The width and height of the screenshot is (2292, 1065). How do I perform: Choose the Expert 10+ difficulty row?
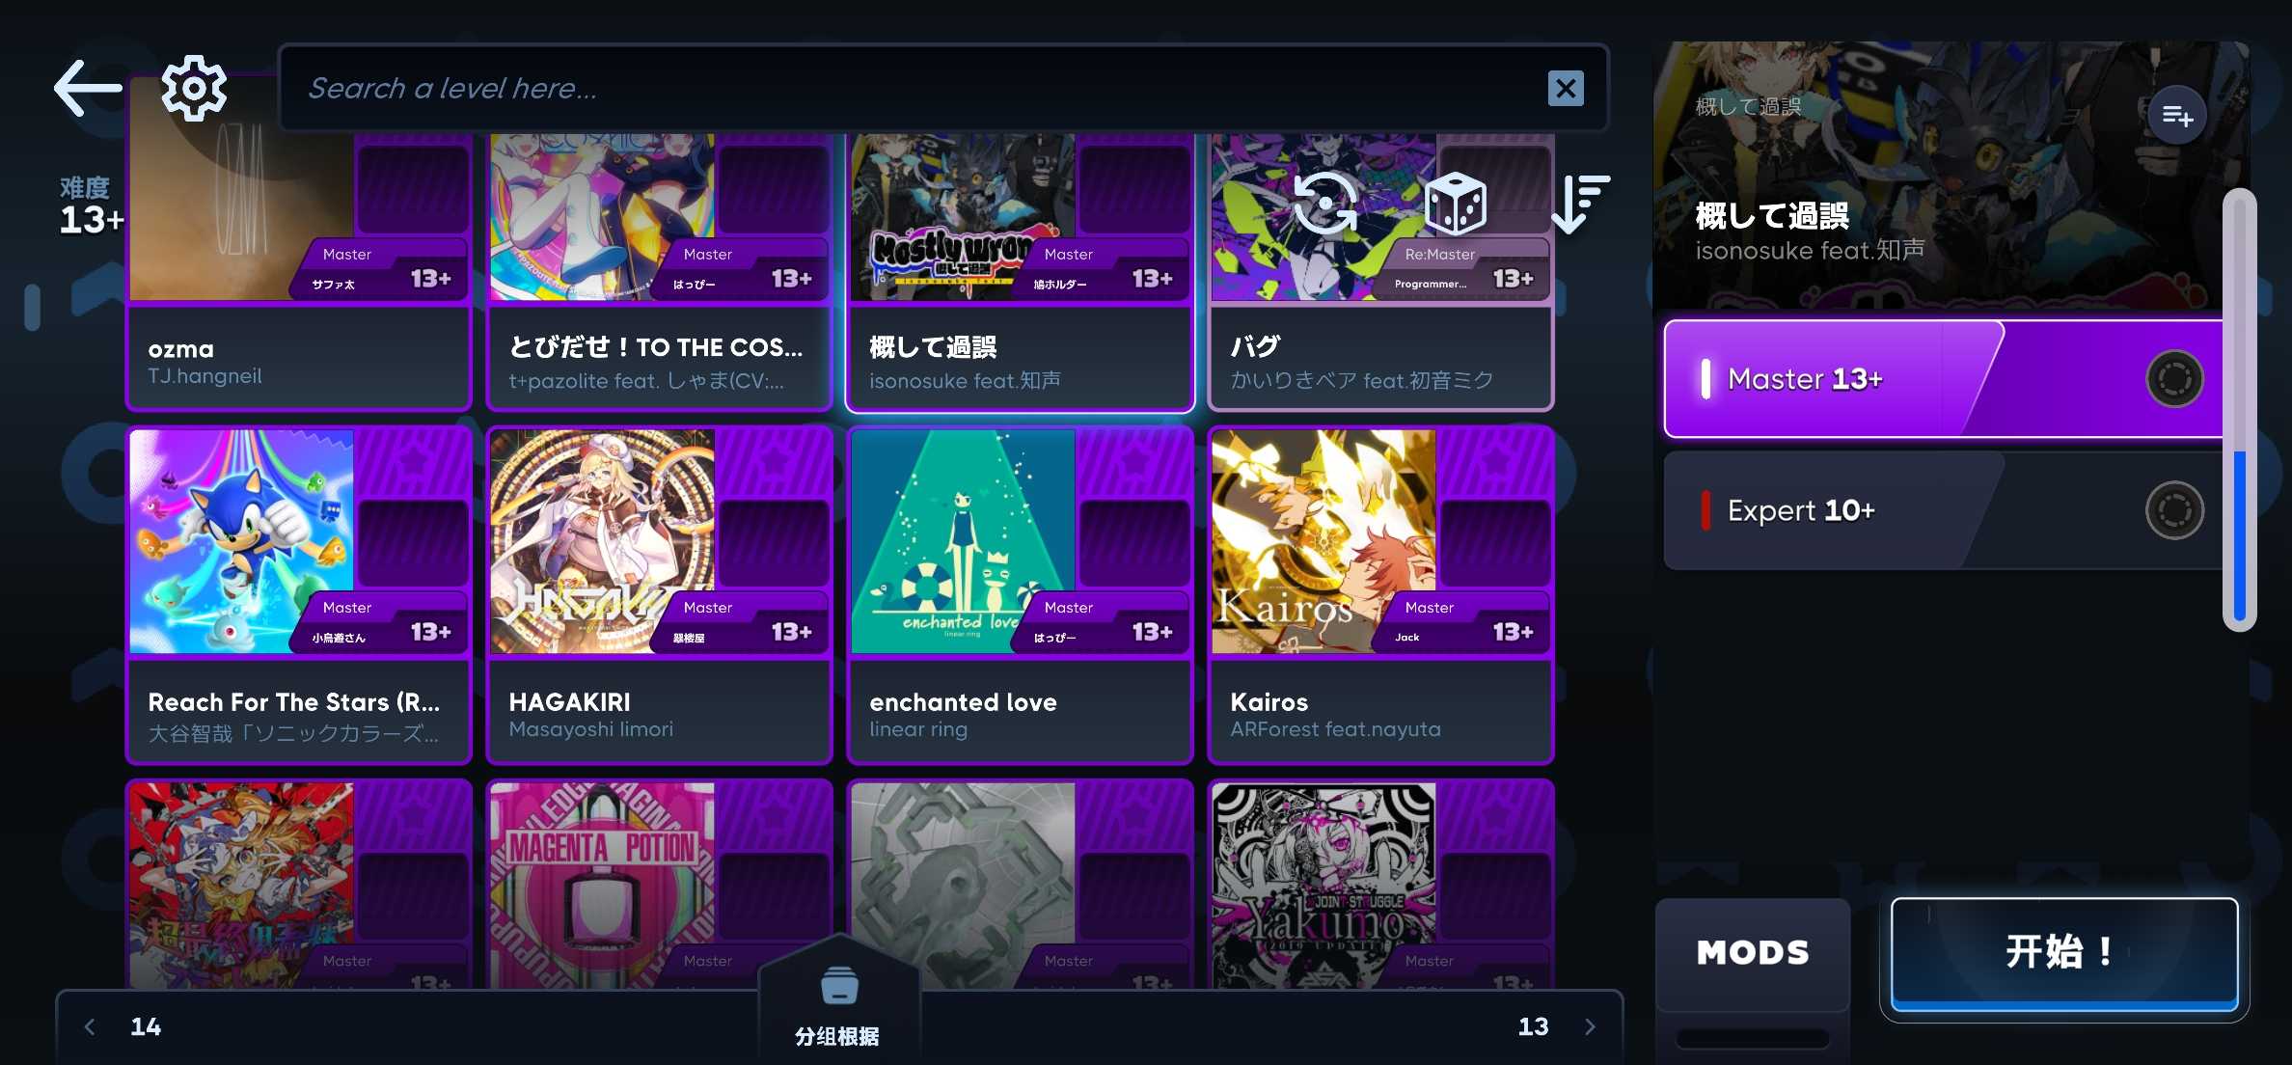pos(1943,510)
